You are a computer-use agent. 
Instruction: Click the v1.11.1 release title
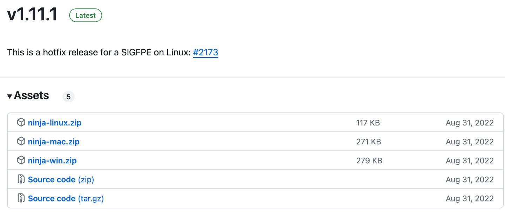[32, 15]
